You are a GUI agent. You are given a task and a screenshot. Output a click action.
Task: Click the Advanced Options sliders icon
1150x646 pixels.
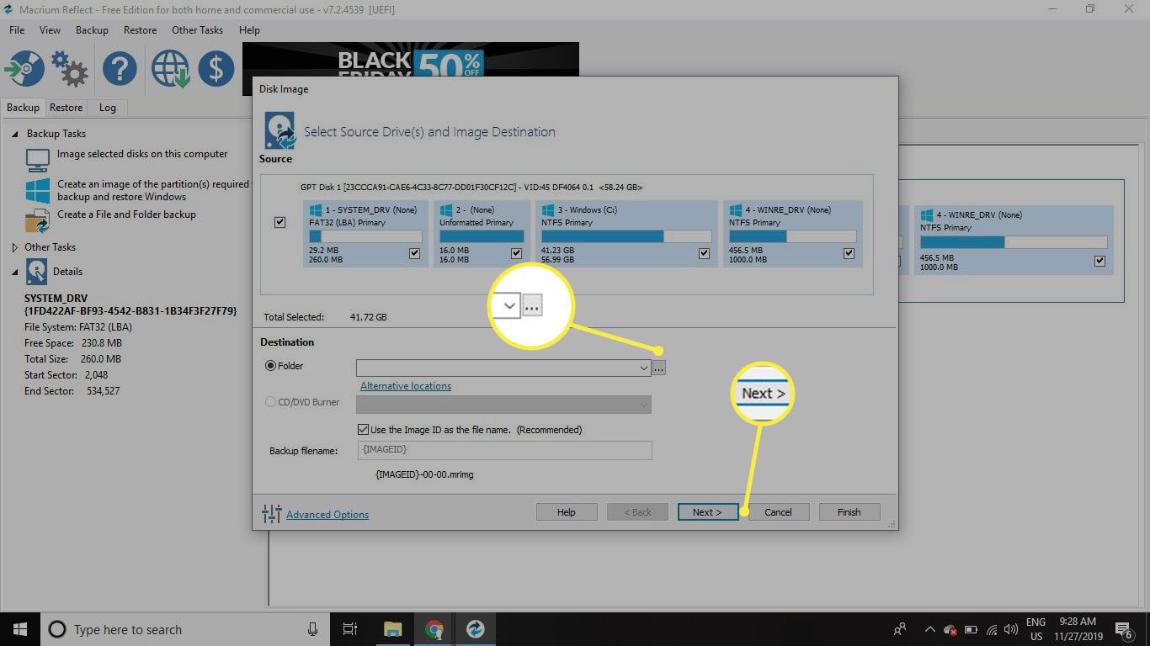pos(271,514)
